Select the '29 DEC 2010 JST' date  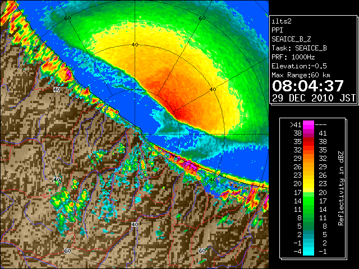[x=314, y=98]
